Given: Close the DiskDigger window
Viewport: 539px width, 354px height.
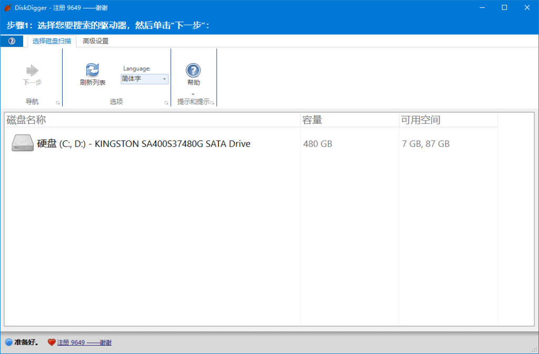Looking at the screenshot, I should 527,7.
